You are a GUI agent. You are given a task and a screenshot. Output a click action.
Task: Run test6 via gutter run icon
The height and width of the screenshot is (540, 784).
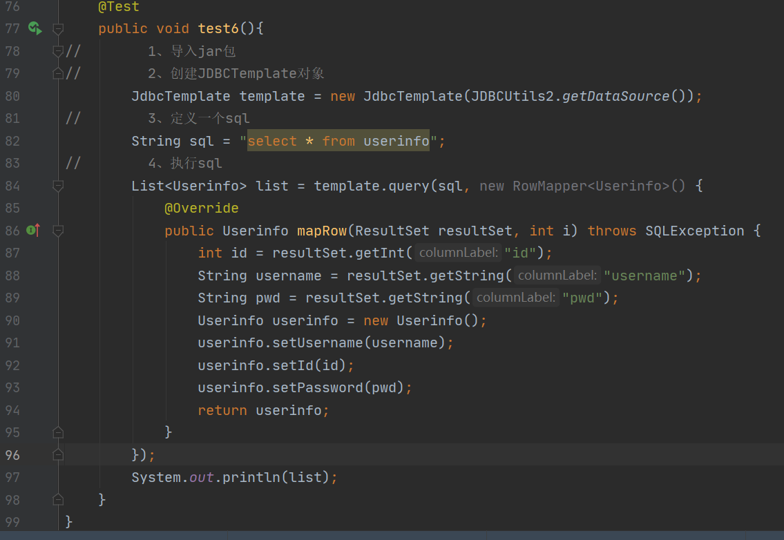[x=35, y=28]
